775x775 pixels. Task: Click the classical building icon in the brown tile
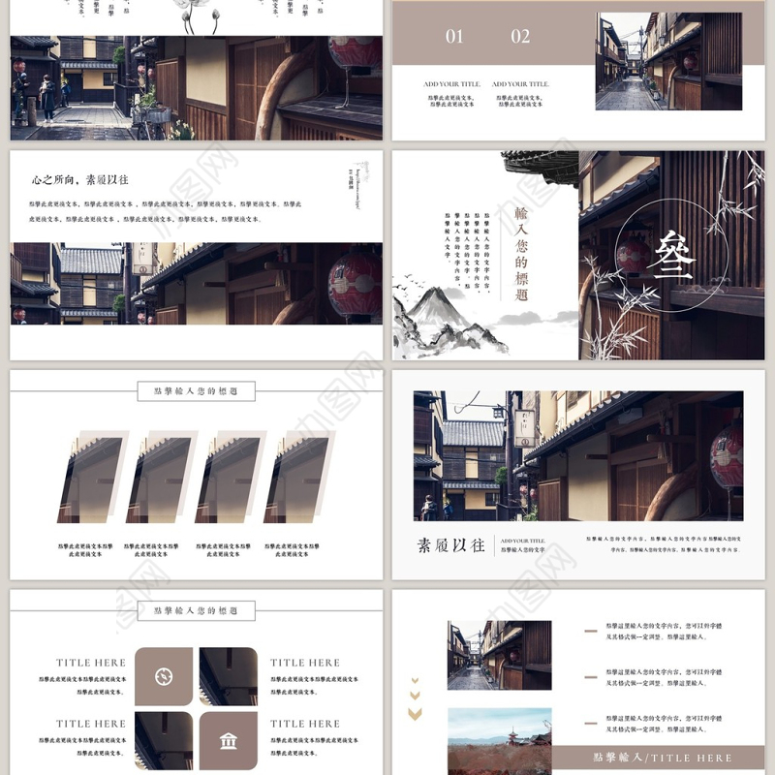(229, 741)
